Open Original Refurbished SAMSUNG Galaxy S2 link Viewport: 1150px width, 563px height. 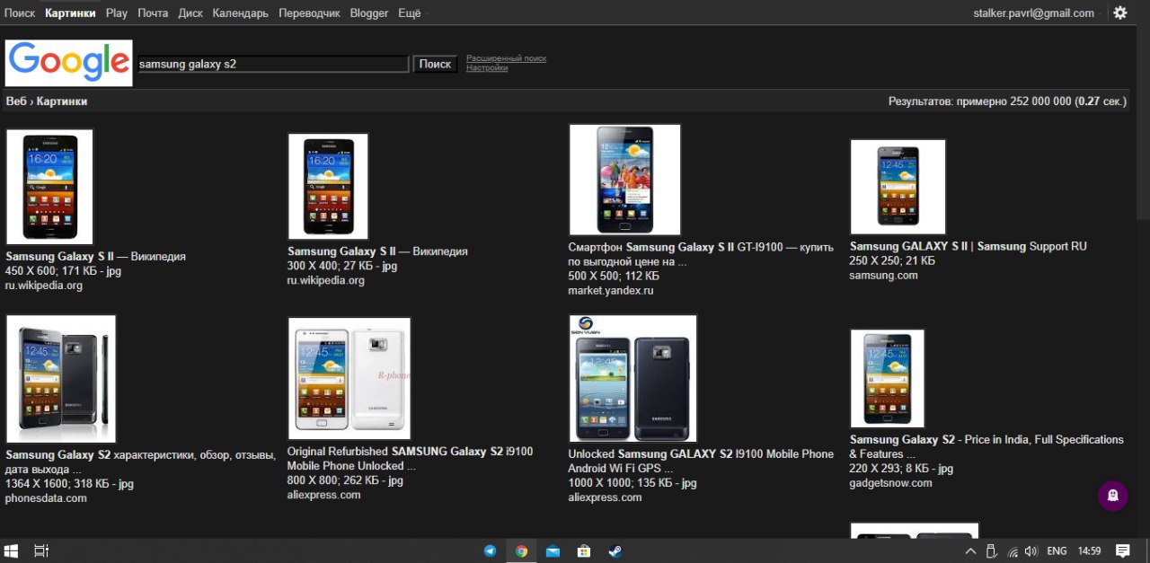click(410, 459)
